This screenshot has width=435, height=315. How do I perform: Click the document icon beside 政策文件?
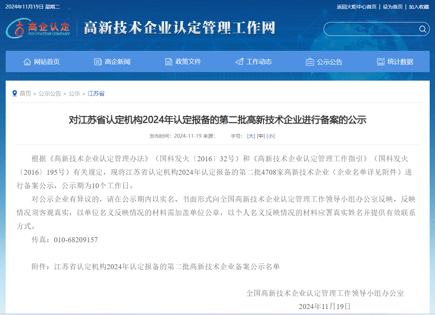pos(169,62)
